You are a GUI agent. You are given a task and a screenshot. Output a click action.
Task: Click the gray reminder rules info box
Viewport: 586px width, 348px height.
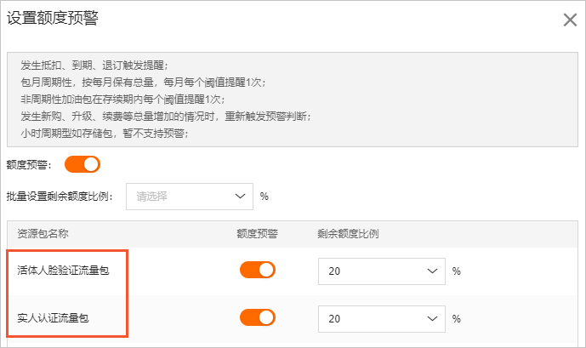coord(293,100)
